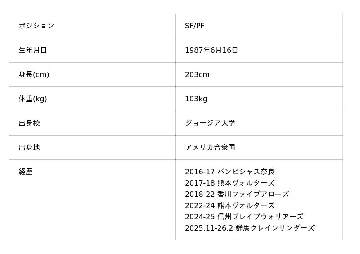This screenshot has height=254, width=360.
Task: Click the SF/PF position value
Action: click(x=194, y=26)
